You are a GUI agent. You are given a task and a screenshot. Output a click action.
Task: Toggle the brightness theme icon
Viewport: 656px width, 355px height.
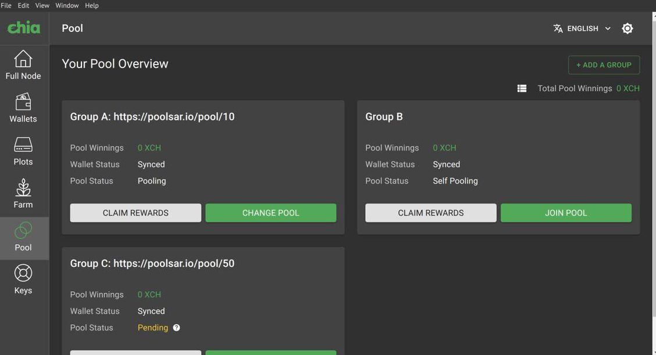[627, 28]
